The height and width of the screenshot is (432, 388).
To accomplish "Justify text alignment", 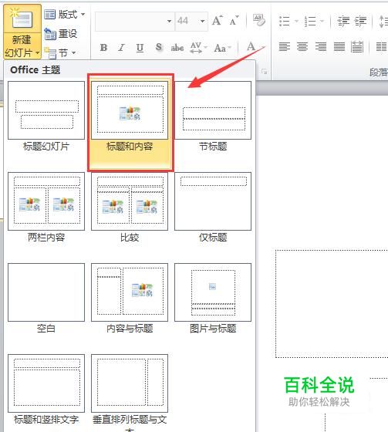I will [x=339, y=47].
